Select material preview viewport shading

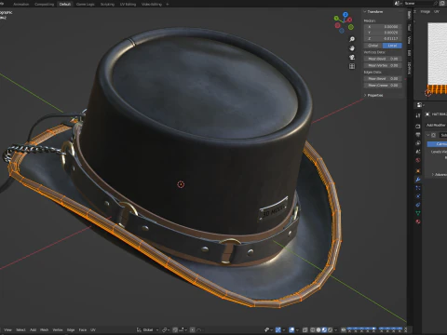point(324,329)
